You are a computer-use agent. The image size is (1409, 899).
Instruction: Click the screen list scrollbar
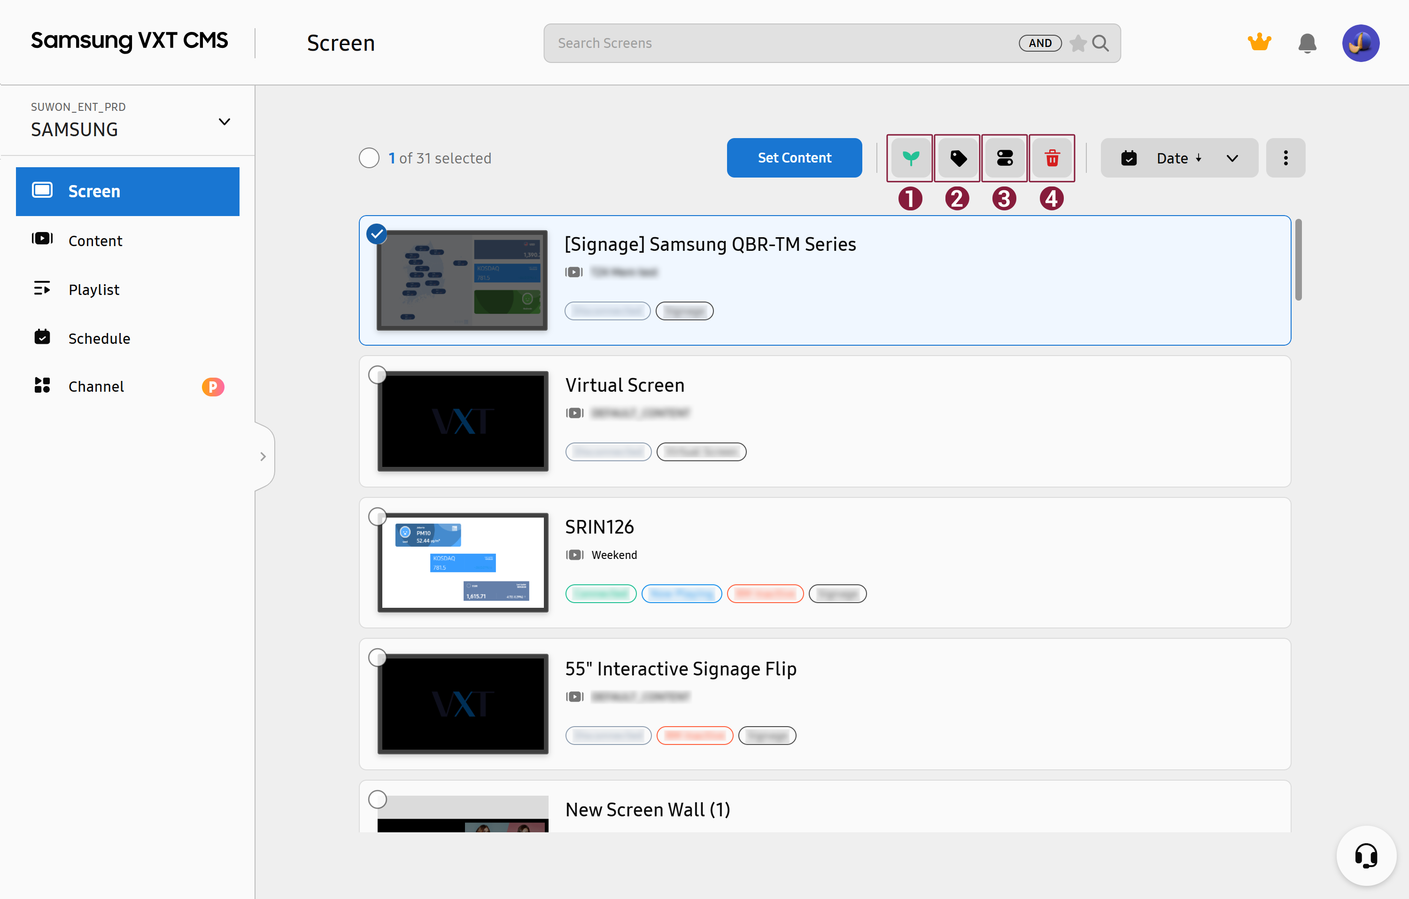[1299, 260]
